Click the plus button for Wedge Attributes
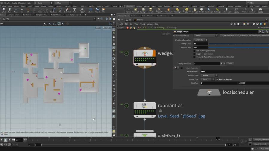The image size is (269, 151). click(x=221, y=64)
